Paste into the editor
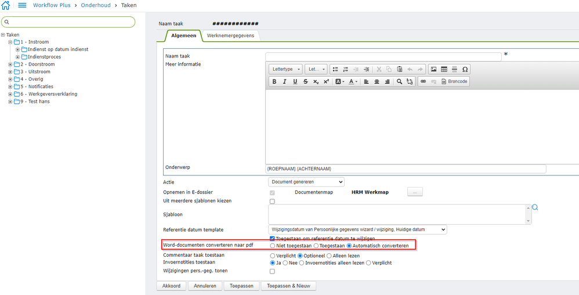This screenshot has height=295, width=579. click(400, 69)
